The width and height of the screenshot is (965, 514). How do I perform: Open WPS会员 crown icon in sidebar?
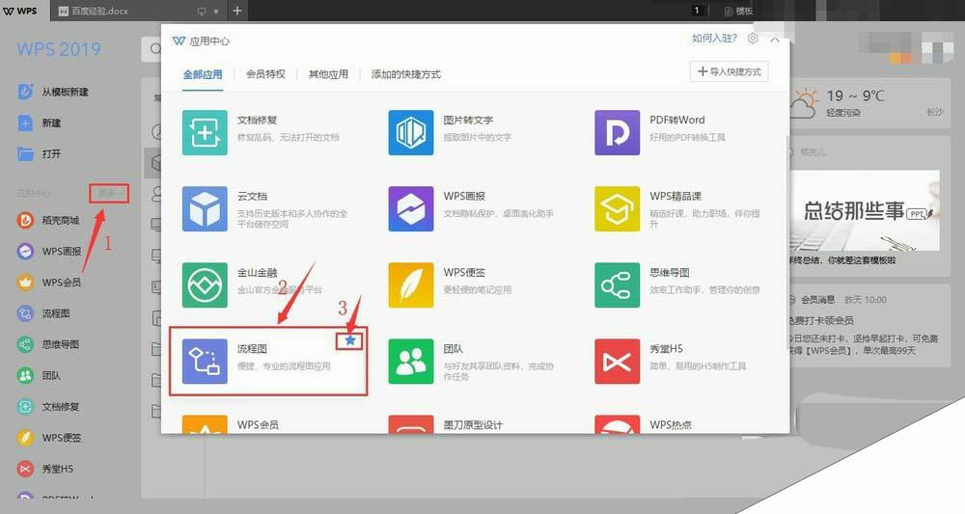point(25,283)
